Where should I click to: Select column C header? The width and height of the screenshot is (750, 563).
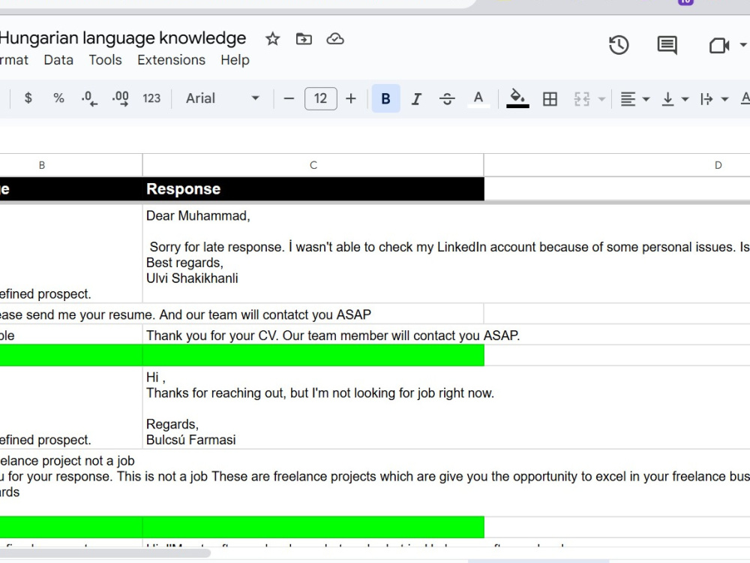pos(313,165)
